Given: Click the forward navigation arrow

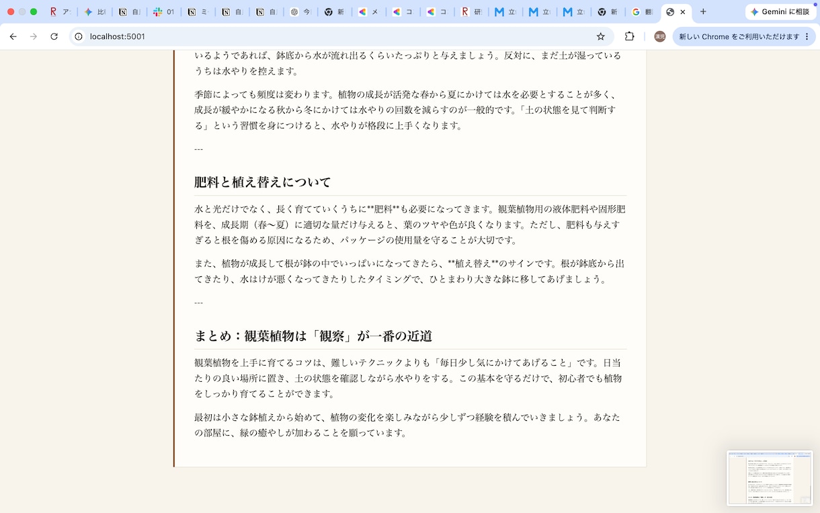Looking at the screenshot, I should pos(34,36).
